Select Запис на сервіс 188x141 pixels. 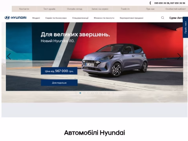point(100,9)
